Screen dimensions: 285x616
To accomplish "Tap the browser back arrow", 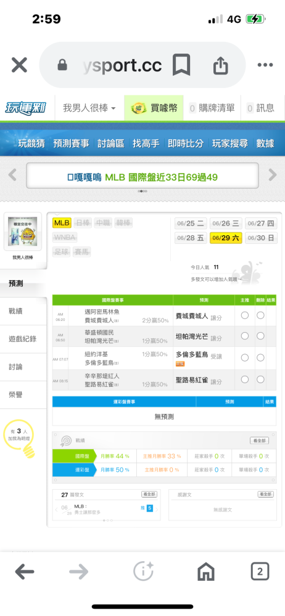I will click(25, 572).
